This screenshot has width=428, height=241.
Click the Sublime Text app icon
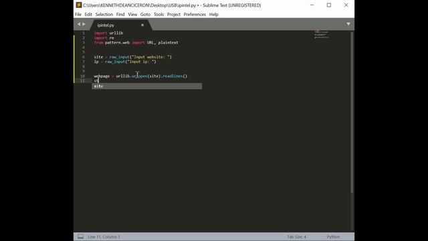(79, 5)
